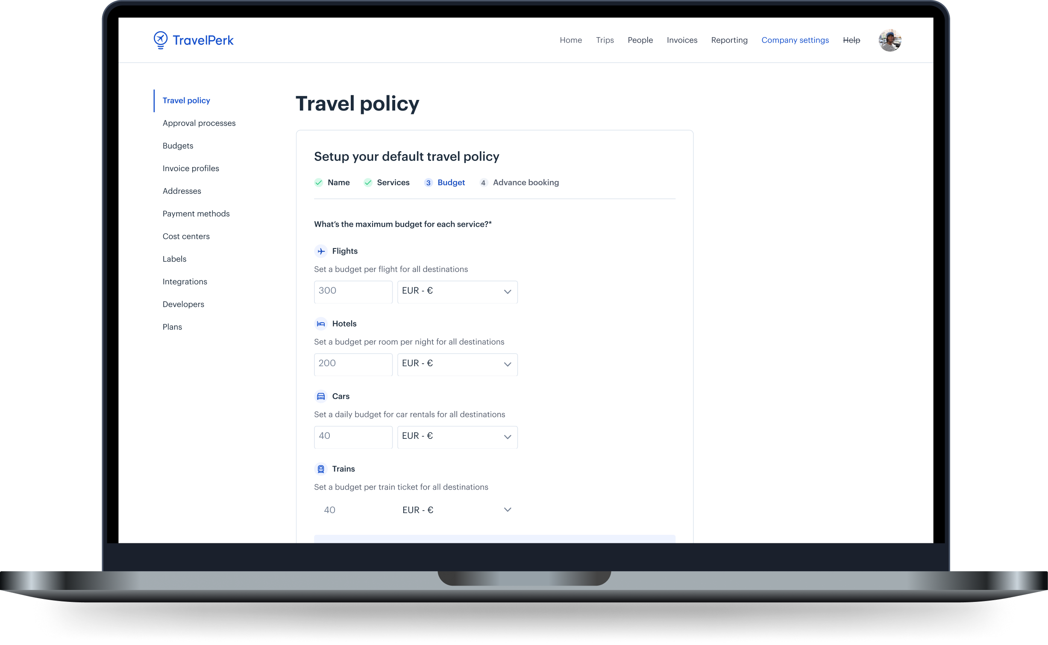Click the hotels budget amount field
The image size is (1048, 645).
[x=351, y=364]
